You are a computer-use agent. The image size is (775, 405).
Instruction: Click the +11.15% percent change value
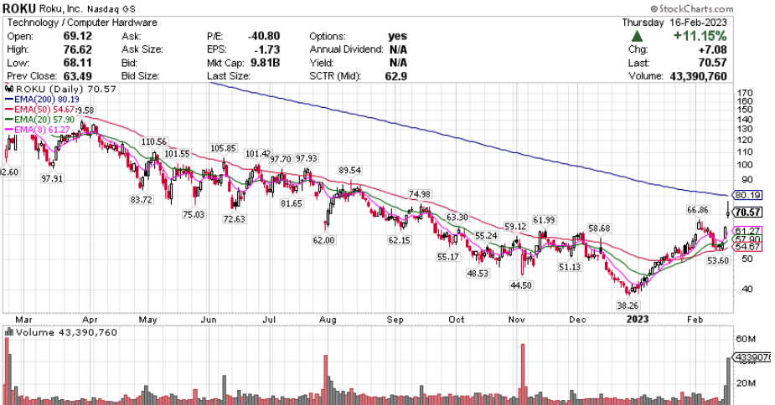700,36
